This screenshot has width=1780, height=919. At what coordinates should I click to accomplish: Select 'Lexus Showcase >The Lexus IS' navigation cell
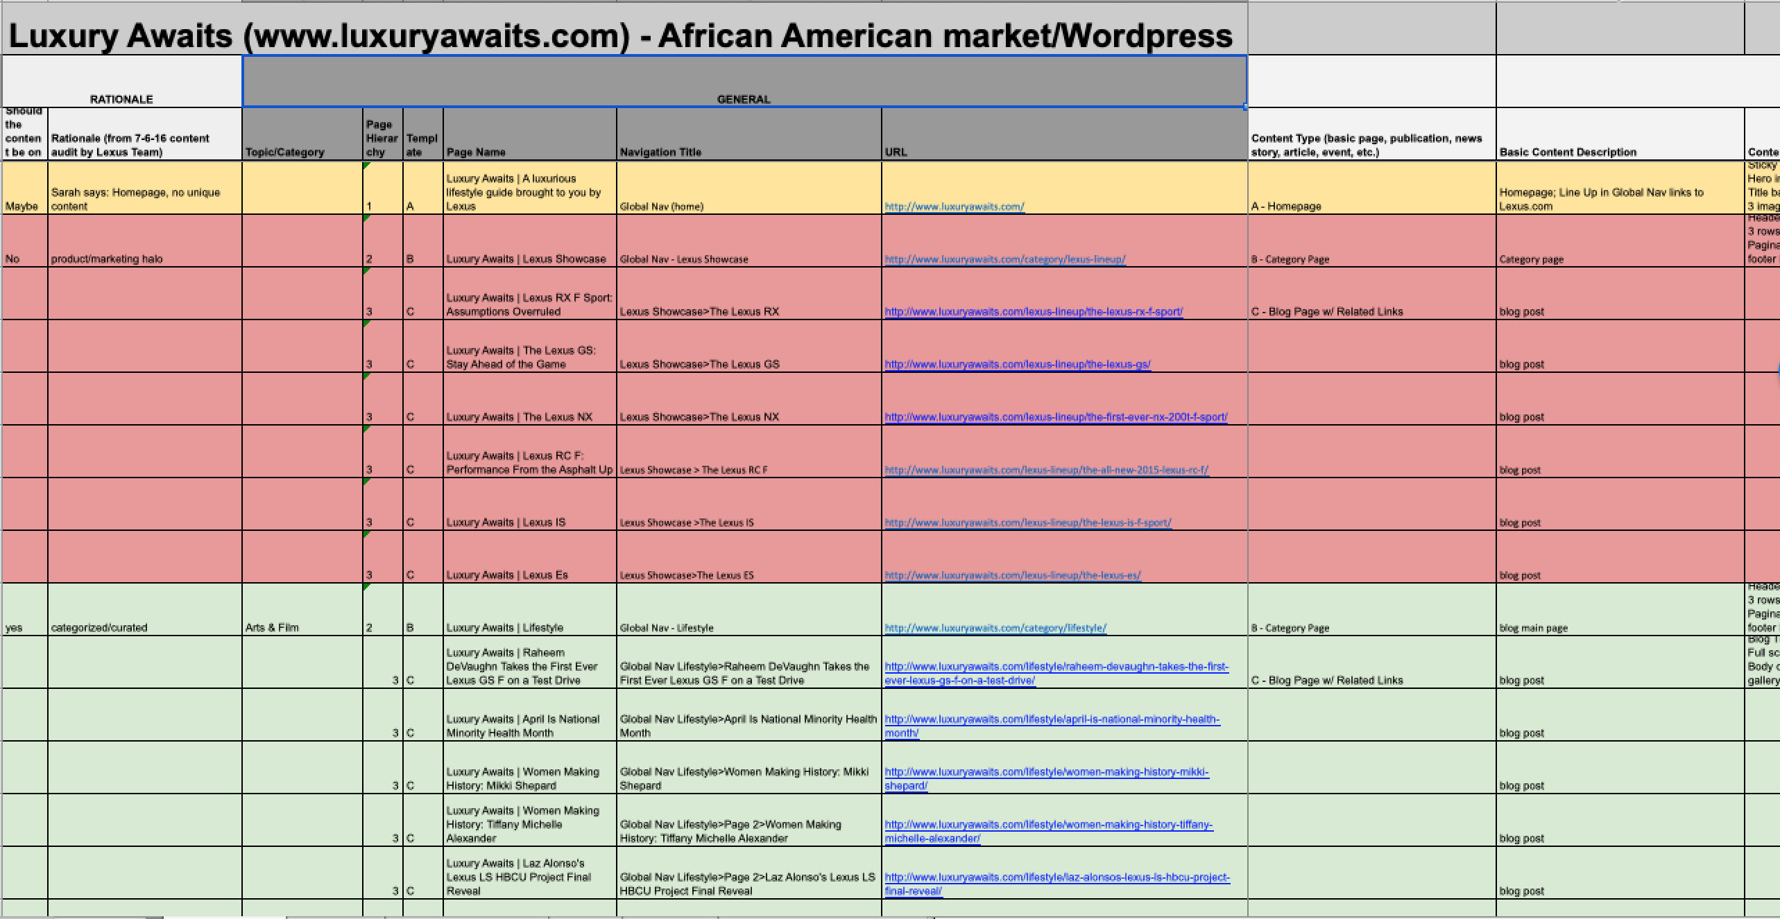click(749, 504)
